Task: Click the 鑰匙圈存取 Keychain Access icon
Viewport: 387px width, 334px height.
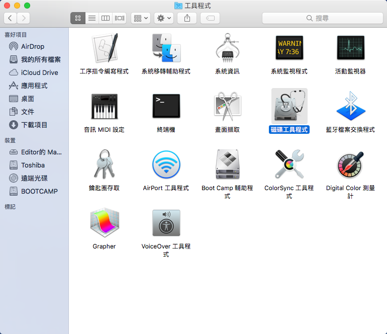Action: 105,164
